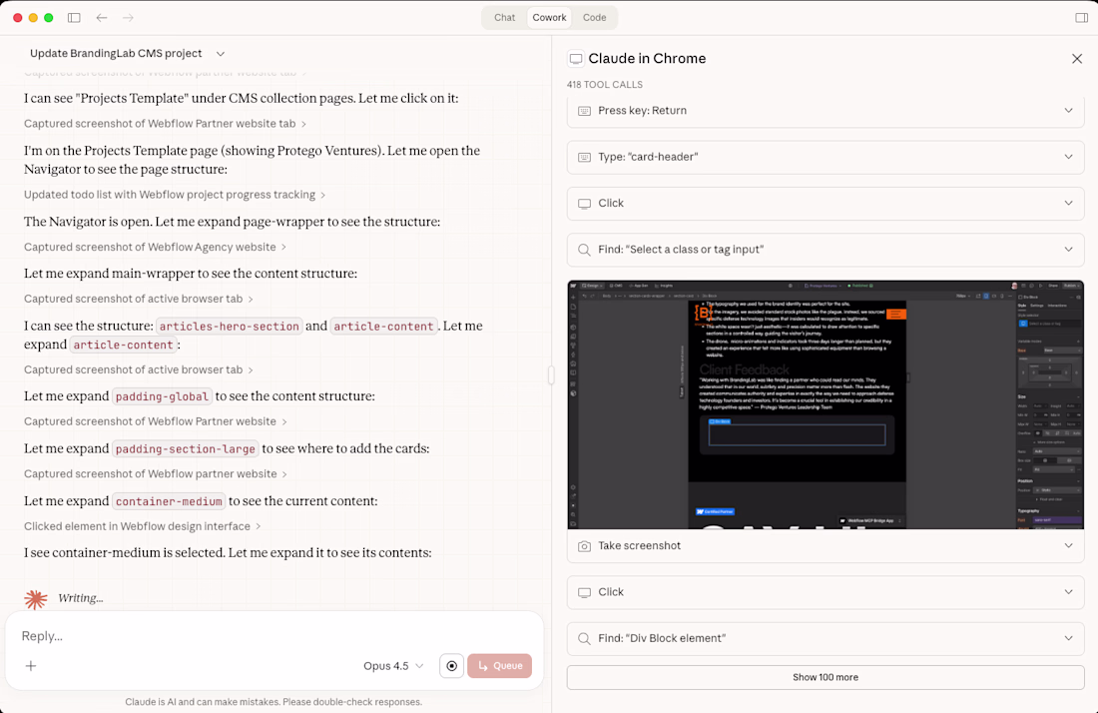
Task: Click the padding-global code tag
Action: click(162, 396)
